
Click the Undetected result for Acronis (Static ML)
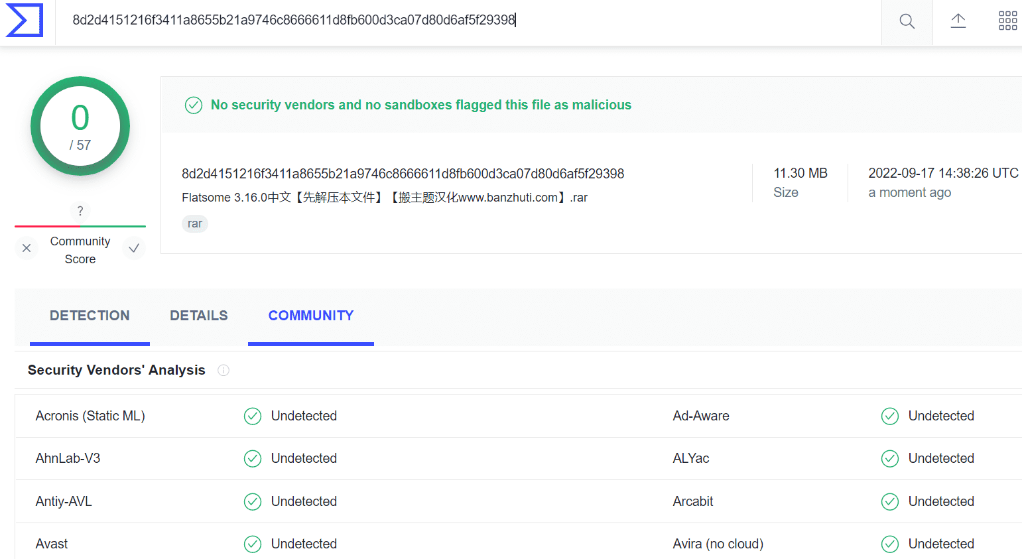coord(304,416)
